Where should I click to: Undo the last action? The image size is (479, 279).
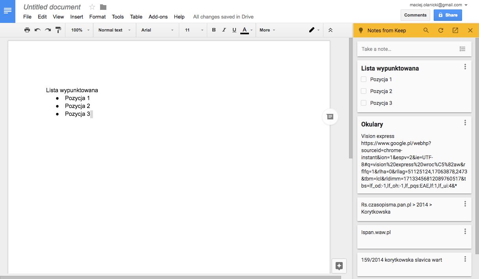pos(37,30)
